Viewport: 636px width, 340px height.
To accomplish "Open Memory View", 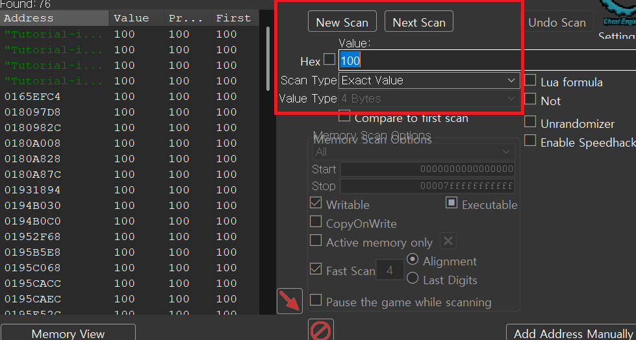I will coord(68,334).
